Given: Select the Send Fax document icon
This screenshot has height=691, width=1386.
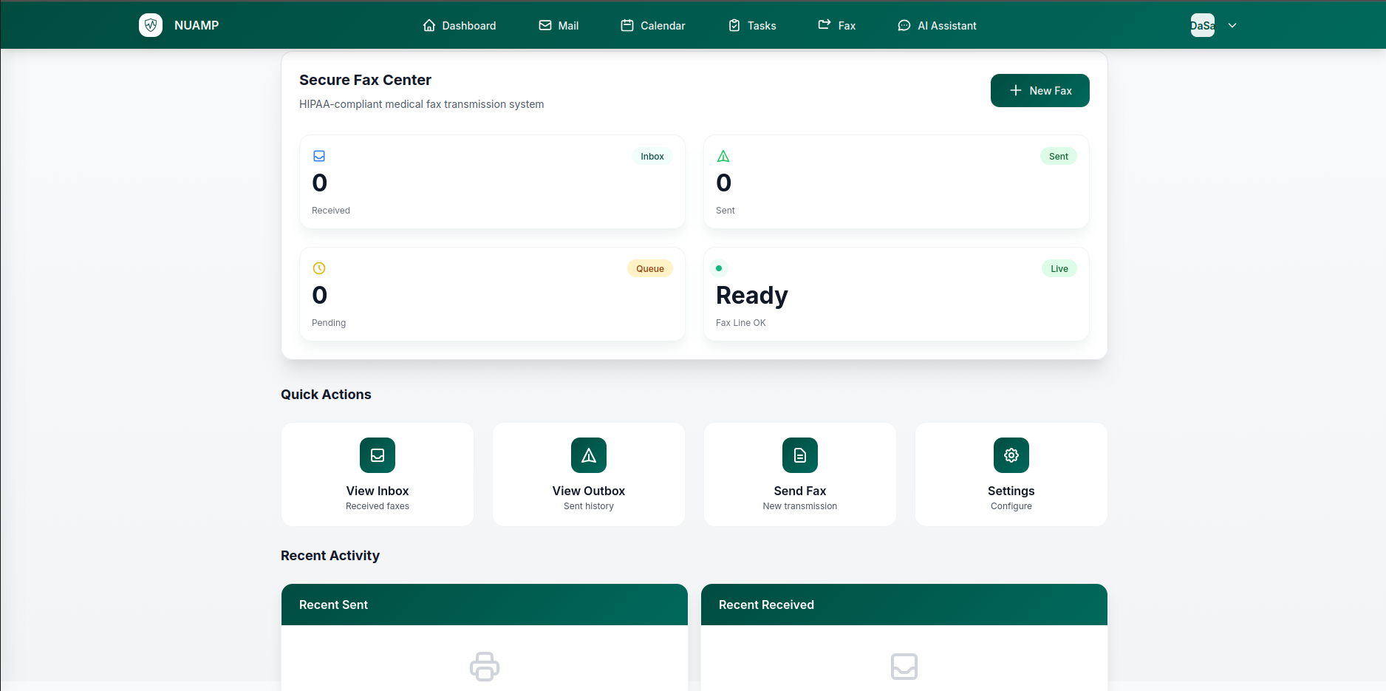Looking at the screenshot, I should pos(800,455).
